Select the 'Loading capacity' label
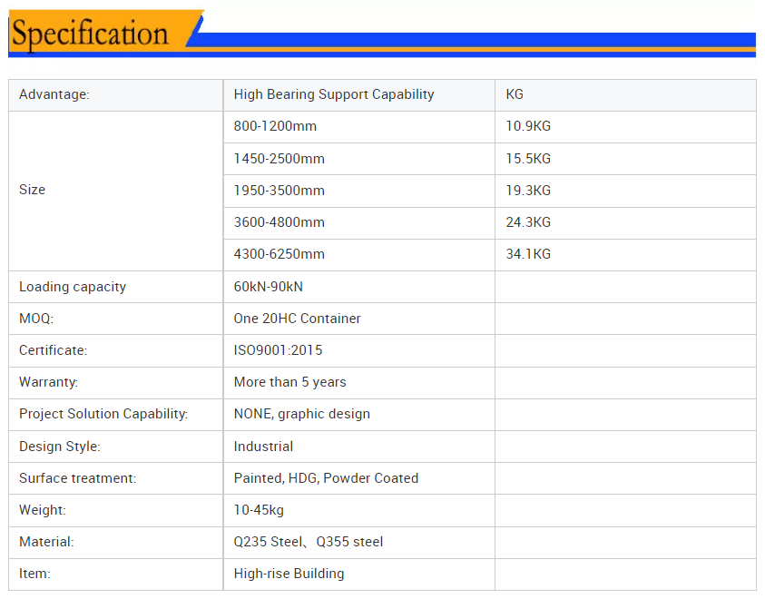The image size is (765, 599). (x=73, y=287)
